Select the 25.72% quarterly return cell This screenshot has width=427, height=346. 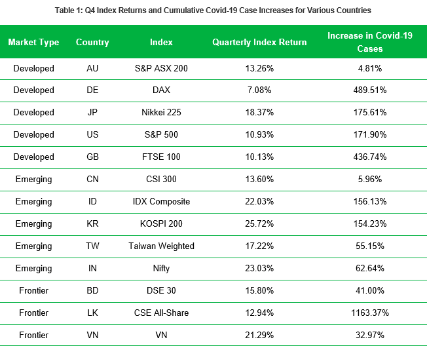[259, 224]
